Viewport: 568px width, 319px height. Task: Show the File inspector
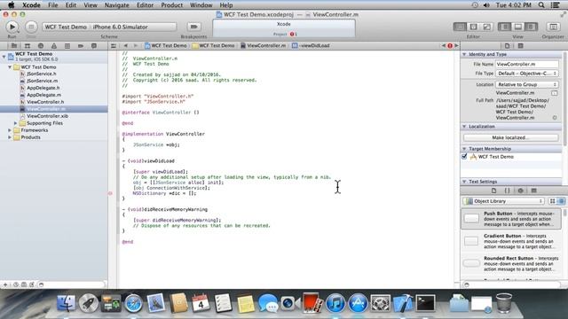click(507, 46)
